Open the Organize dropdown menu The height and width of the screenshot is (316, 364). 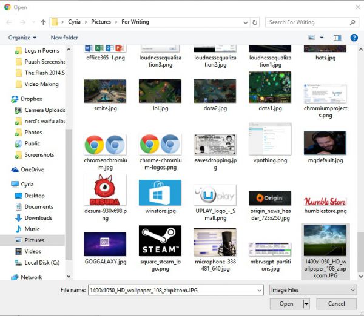point(22,38)
